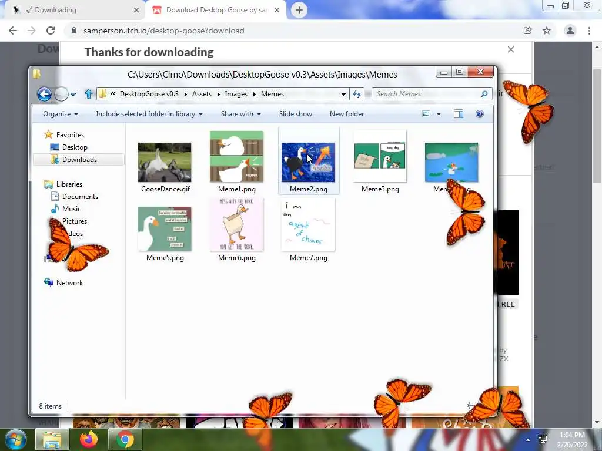Click the network icon in system tray
602x451 pixels.
tap(543, 439)
